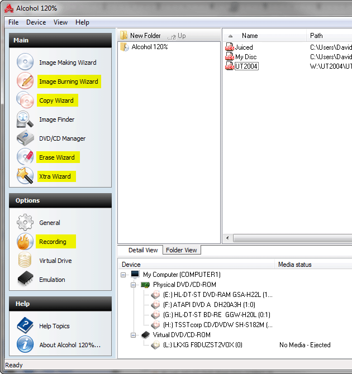
Task: Click the Image Making Wizard disc icon
Action: tap(25, 61)
